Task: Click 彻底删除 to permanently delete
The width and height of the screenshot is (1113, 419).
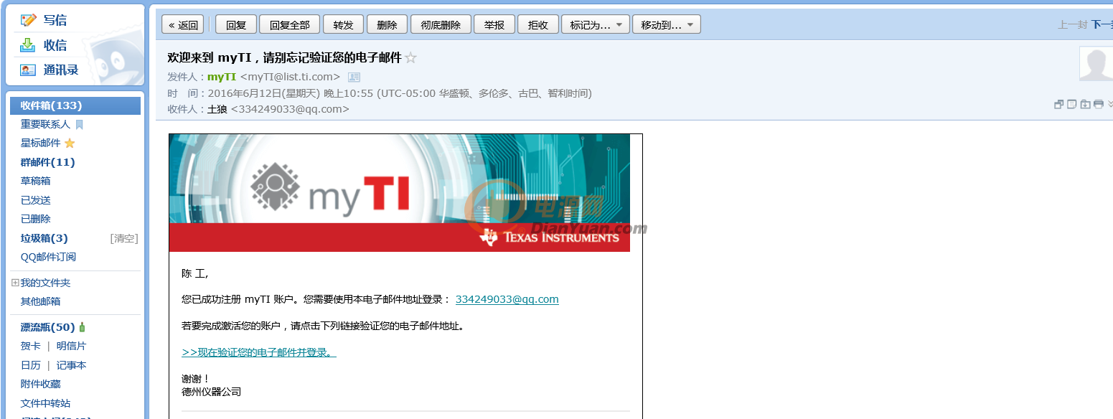Action: click(x=441, y=24)
